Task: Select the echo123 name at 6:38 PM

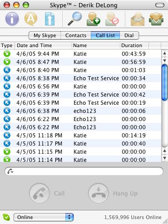Action: 85,111
